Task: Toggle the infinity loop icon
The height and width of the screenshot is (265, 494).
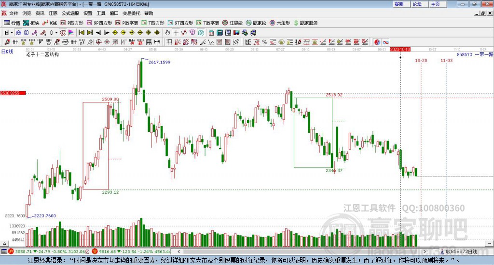Action: click(385, 42)
